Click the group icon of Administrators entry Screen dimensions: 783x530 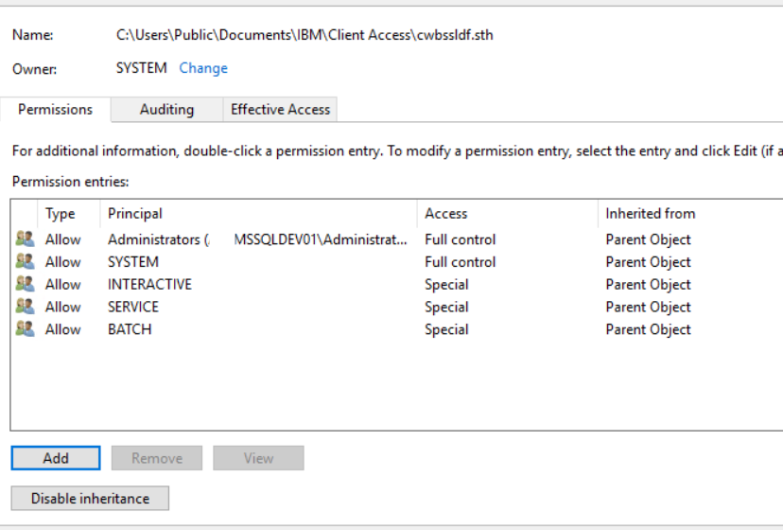[25, 239]
